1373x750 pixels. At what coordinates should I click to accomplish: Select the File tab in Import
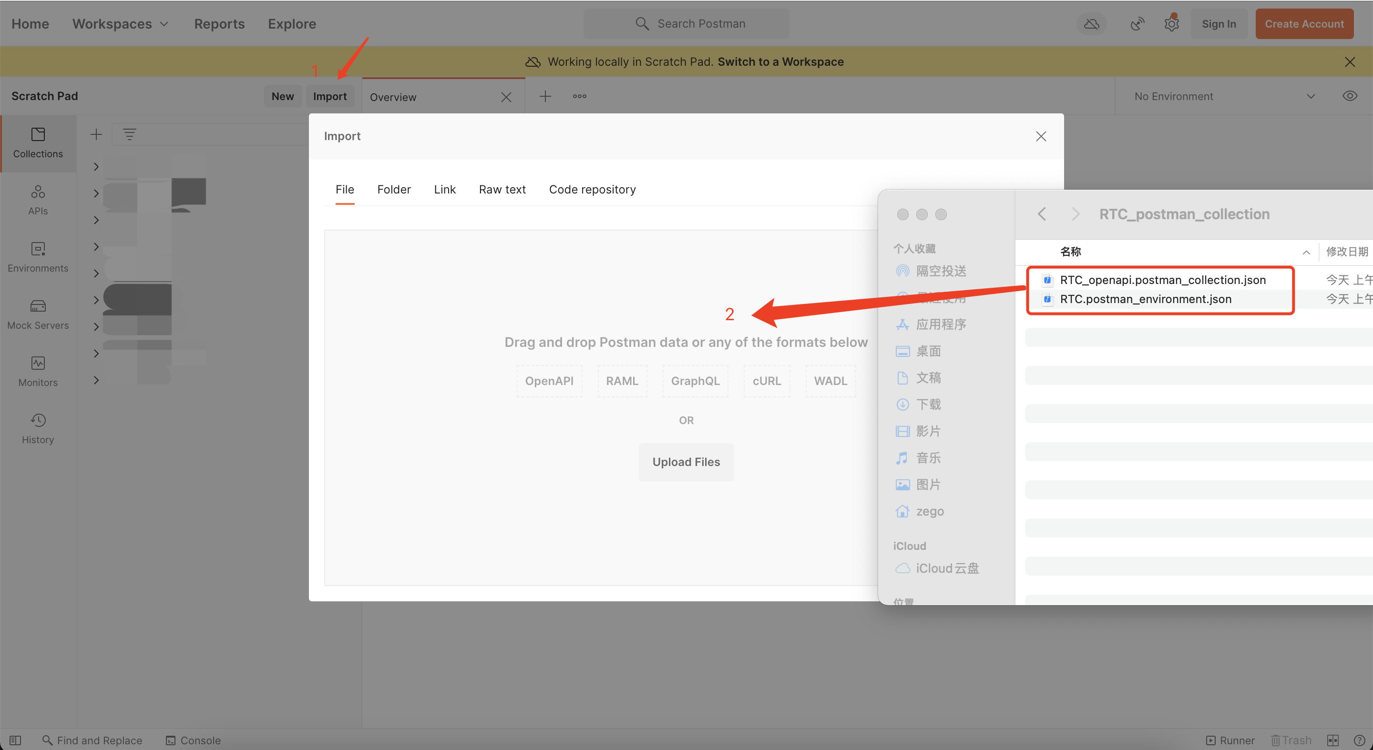345,189
